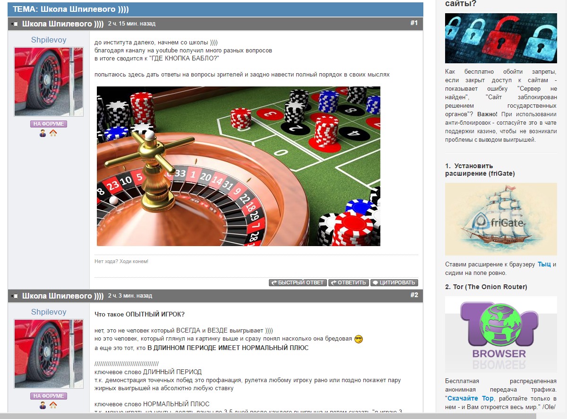
Task: Click the horizontal scrollbar at page bottom
Action: [268, 416]
